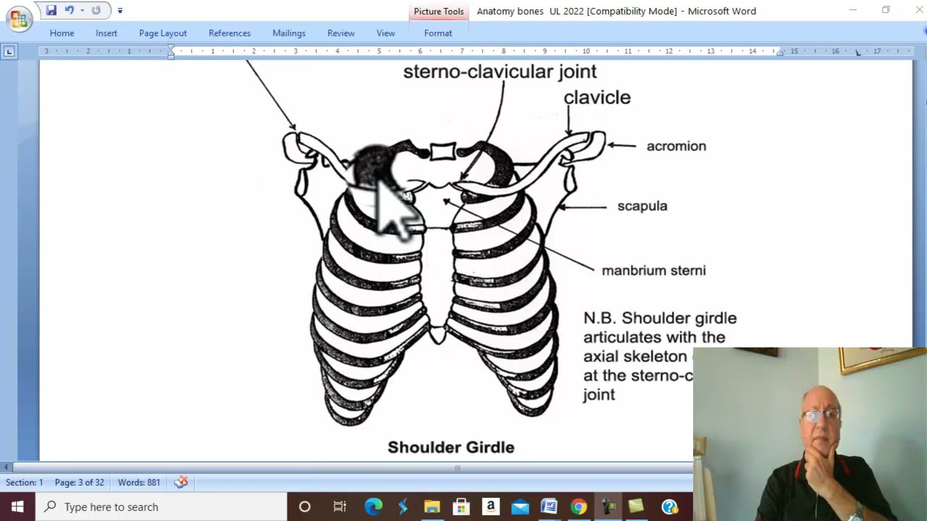927x521 pixels.
Task: Switch to the References tab
Action: (230, 33)
